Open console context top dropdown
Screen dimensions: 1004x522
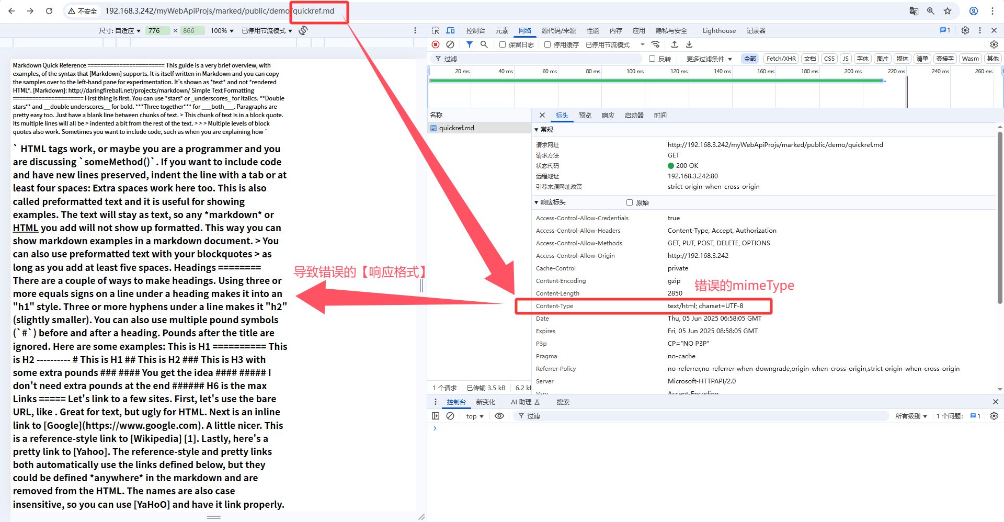[x=475, y=416]
